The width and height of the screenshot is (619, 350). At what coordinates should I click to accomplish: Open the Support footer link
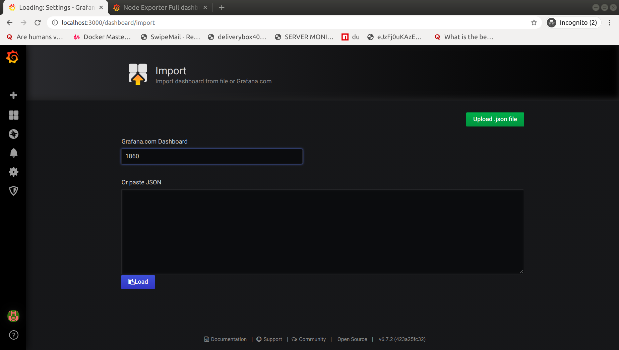[269, 339]
